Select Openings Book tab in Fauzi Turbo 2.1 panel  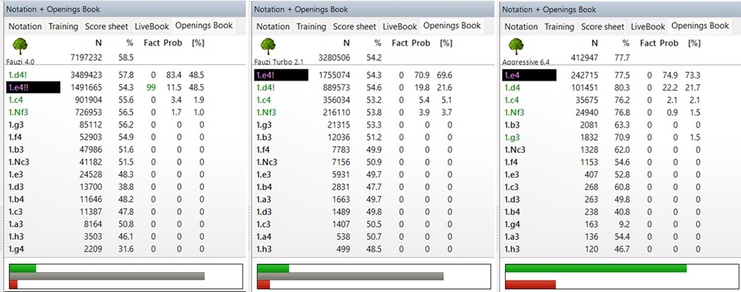point(452,26)
